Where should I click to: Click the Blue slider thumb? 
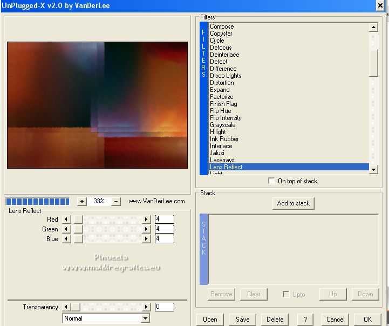pos(78,239)
